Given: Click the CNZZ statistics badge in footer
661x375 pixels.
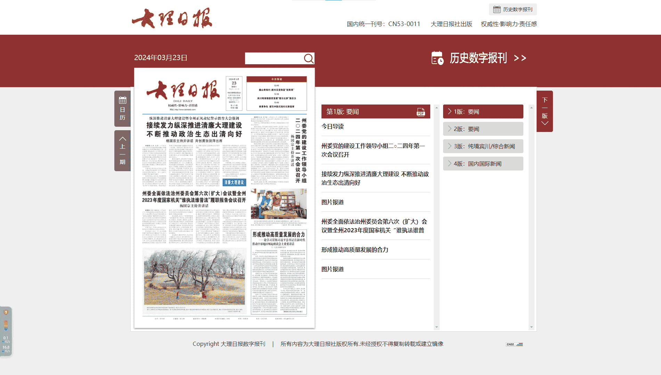Looking at the screenshot, I should tap(514, 344).
